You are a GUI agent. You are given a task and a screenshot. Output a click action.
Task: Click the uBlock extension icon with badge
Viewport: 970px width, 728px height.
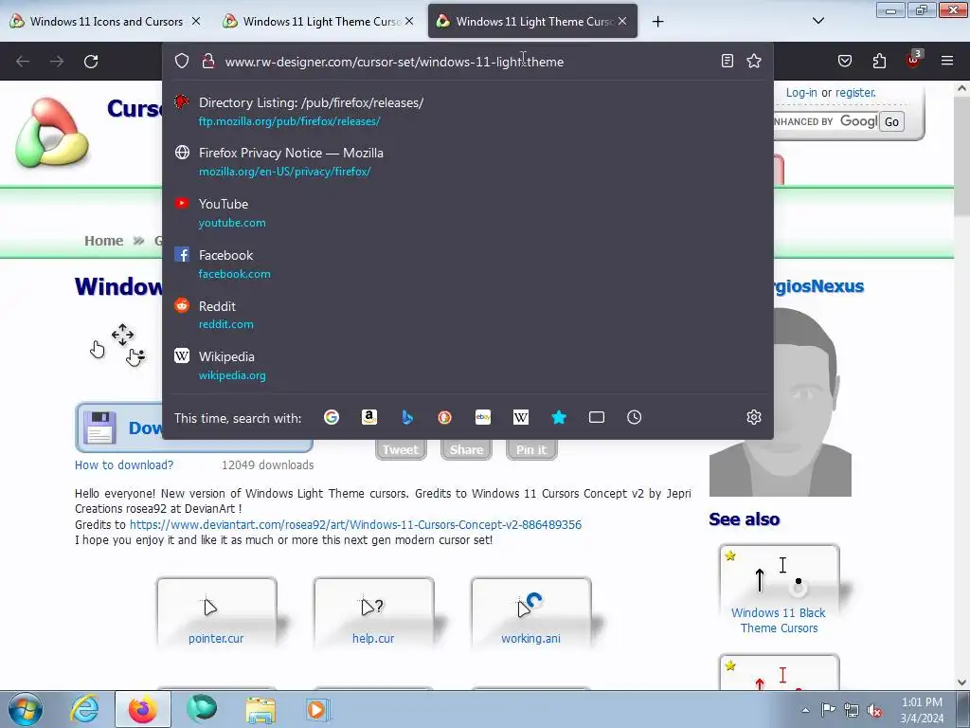(914, 60)
